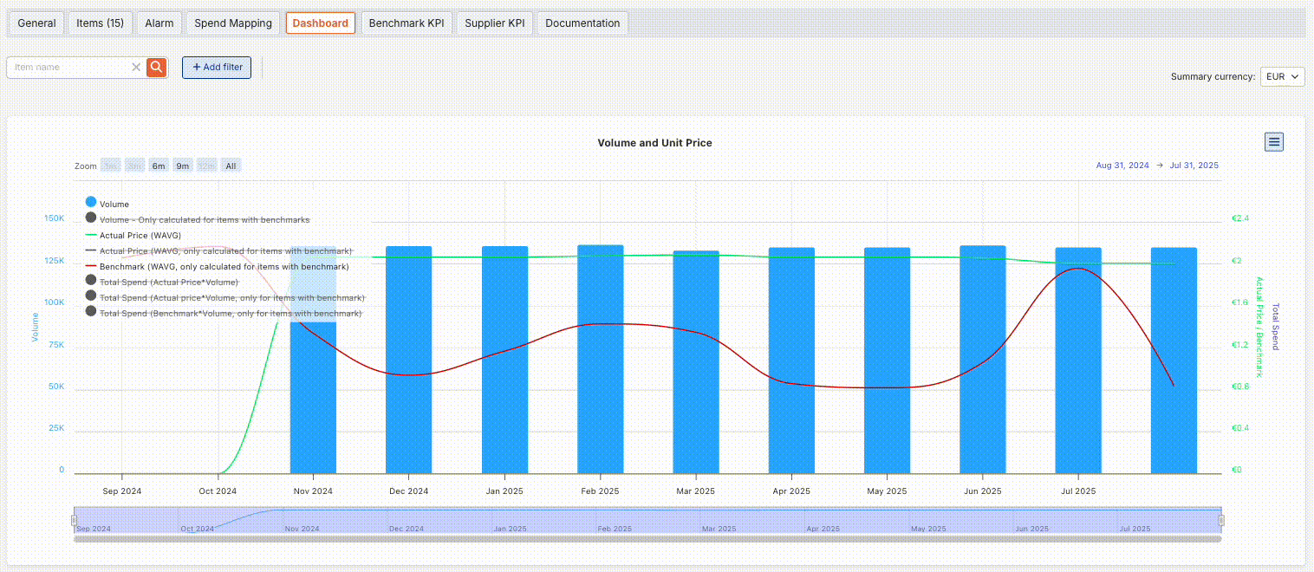Click right handle of range navigator
Screen dimensions: 1314x572
click(1221, 520)
